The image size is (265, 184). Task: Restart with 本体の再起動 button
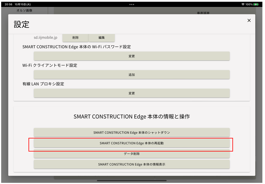pyautogui.click(x=132, y=143)
